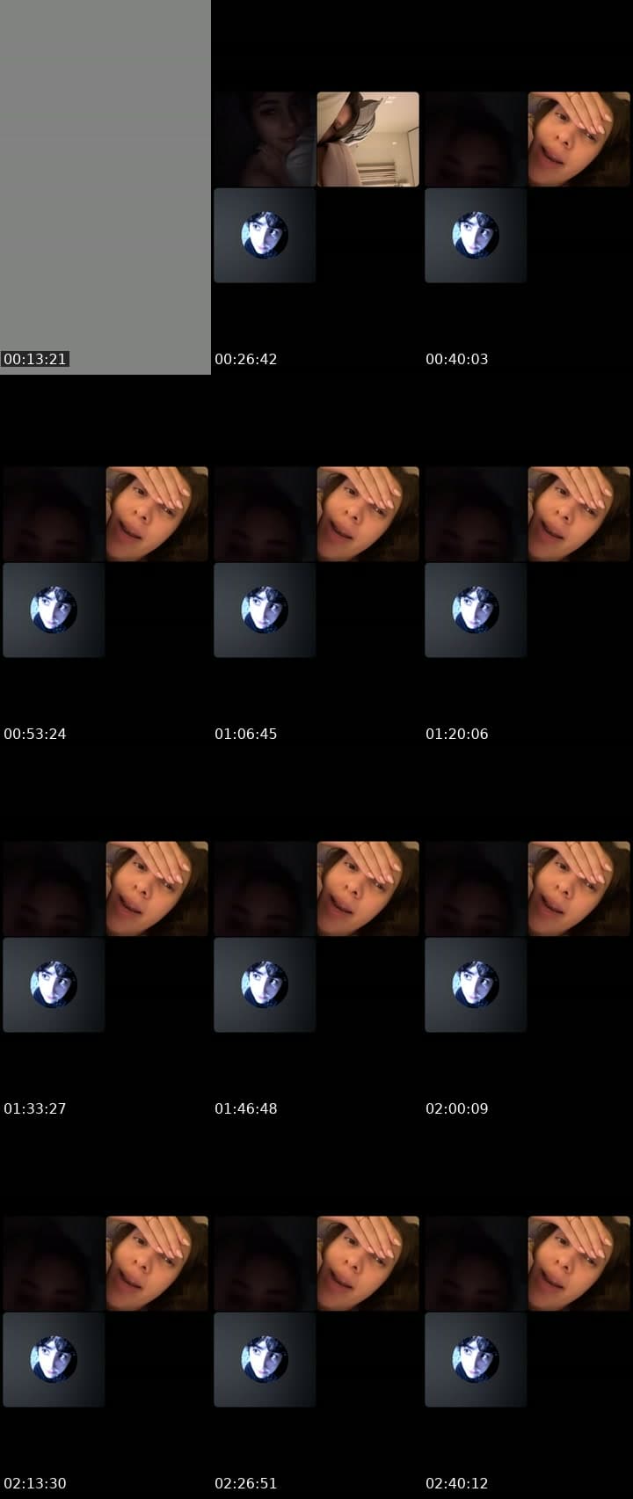
Task: Open the hand-on-forehead video tile at 01:33:27
Action: [x=157, y=888]
